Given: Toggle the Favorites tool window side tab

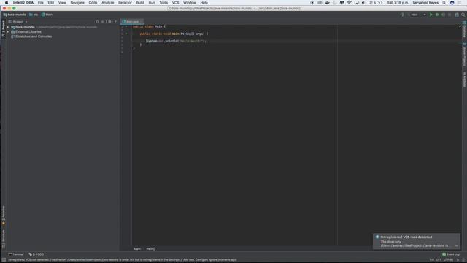Looking at the screenshot, I should pyautogui.click(x=3, y=216).
